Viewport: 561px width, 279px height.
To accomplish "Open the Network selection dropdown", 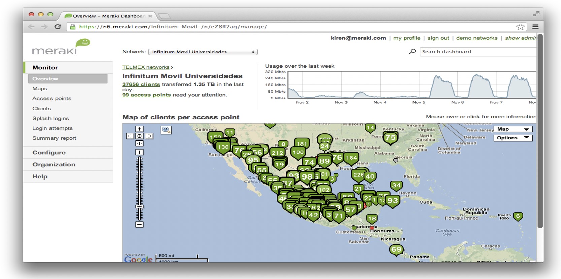I will pyautogui.click(x=203, y=52).
